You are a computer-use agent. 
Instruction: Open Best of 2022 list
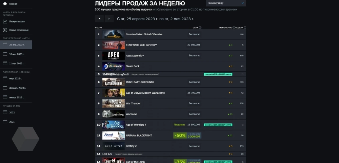[16, 112]
